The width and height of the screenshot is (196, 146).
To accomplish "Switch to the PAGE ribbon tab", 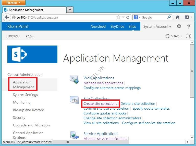I will pyautogui.click(x=29, y=36).
